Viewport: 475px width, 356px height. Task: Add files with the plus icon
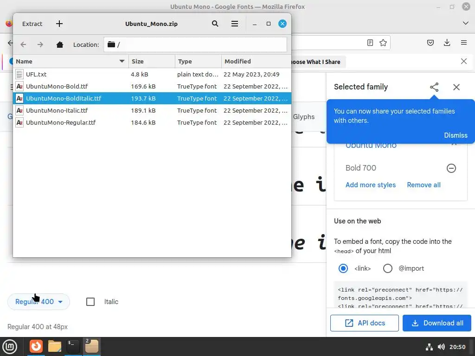coord(59,24)
